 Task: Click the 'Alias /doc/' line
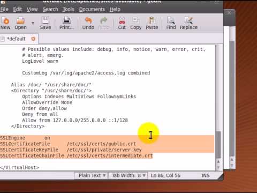pos(51,85)
